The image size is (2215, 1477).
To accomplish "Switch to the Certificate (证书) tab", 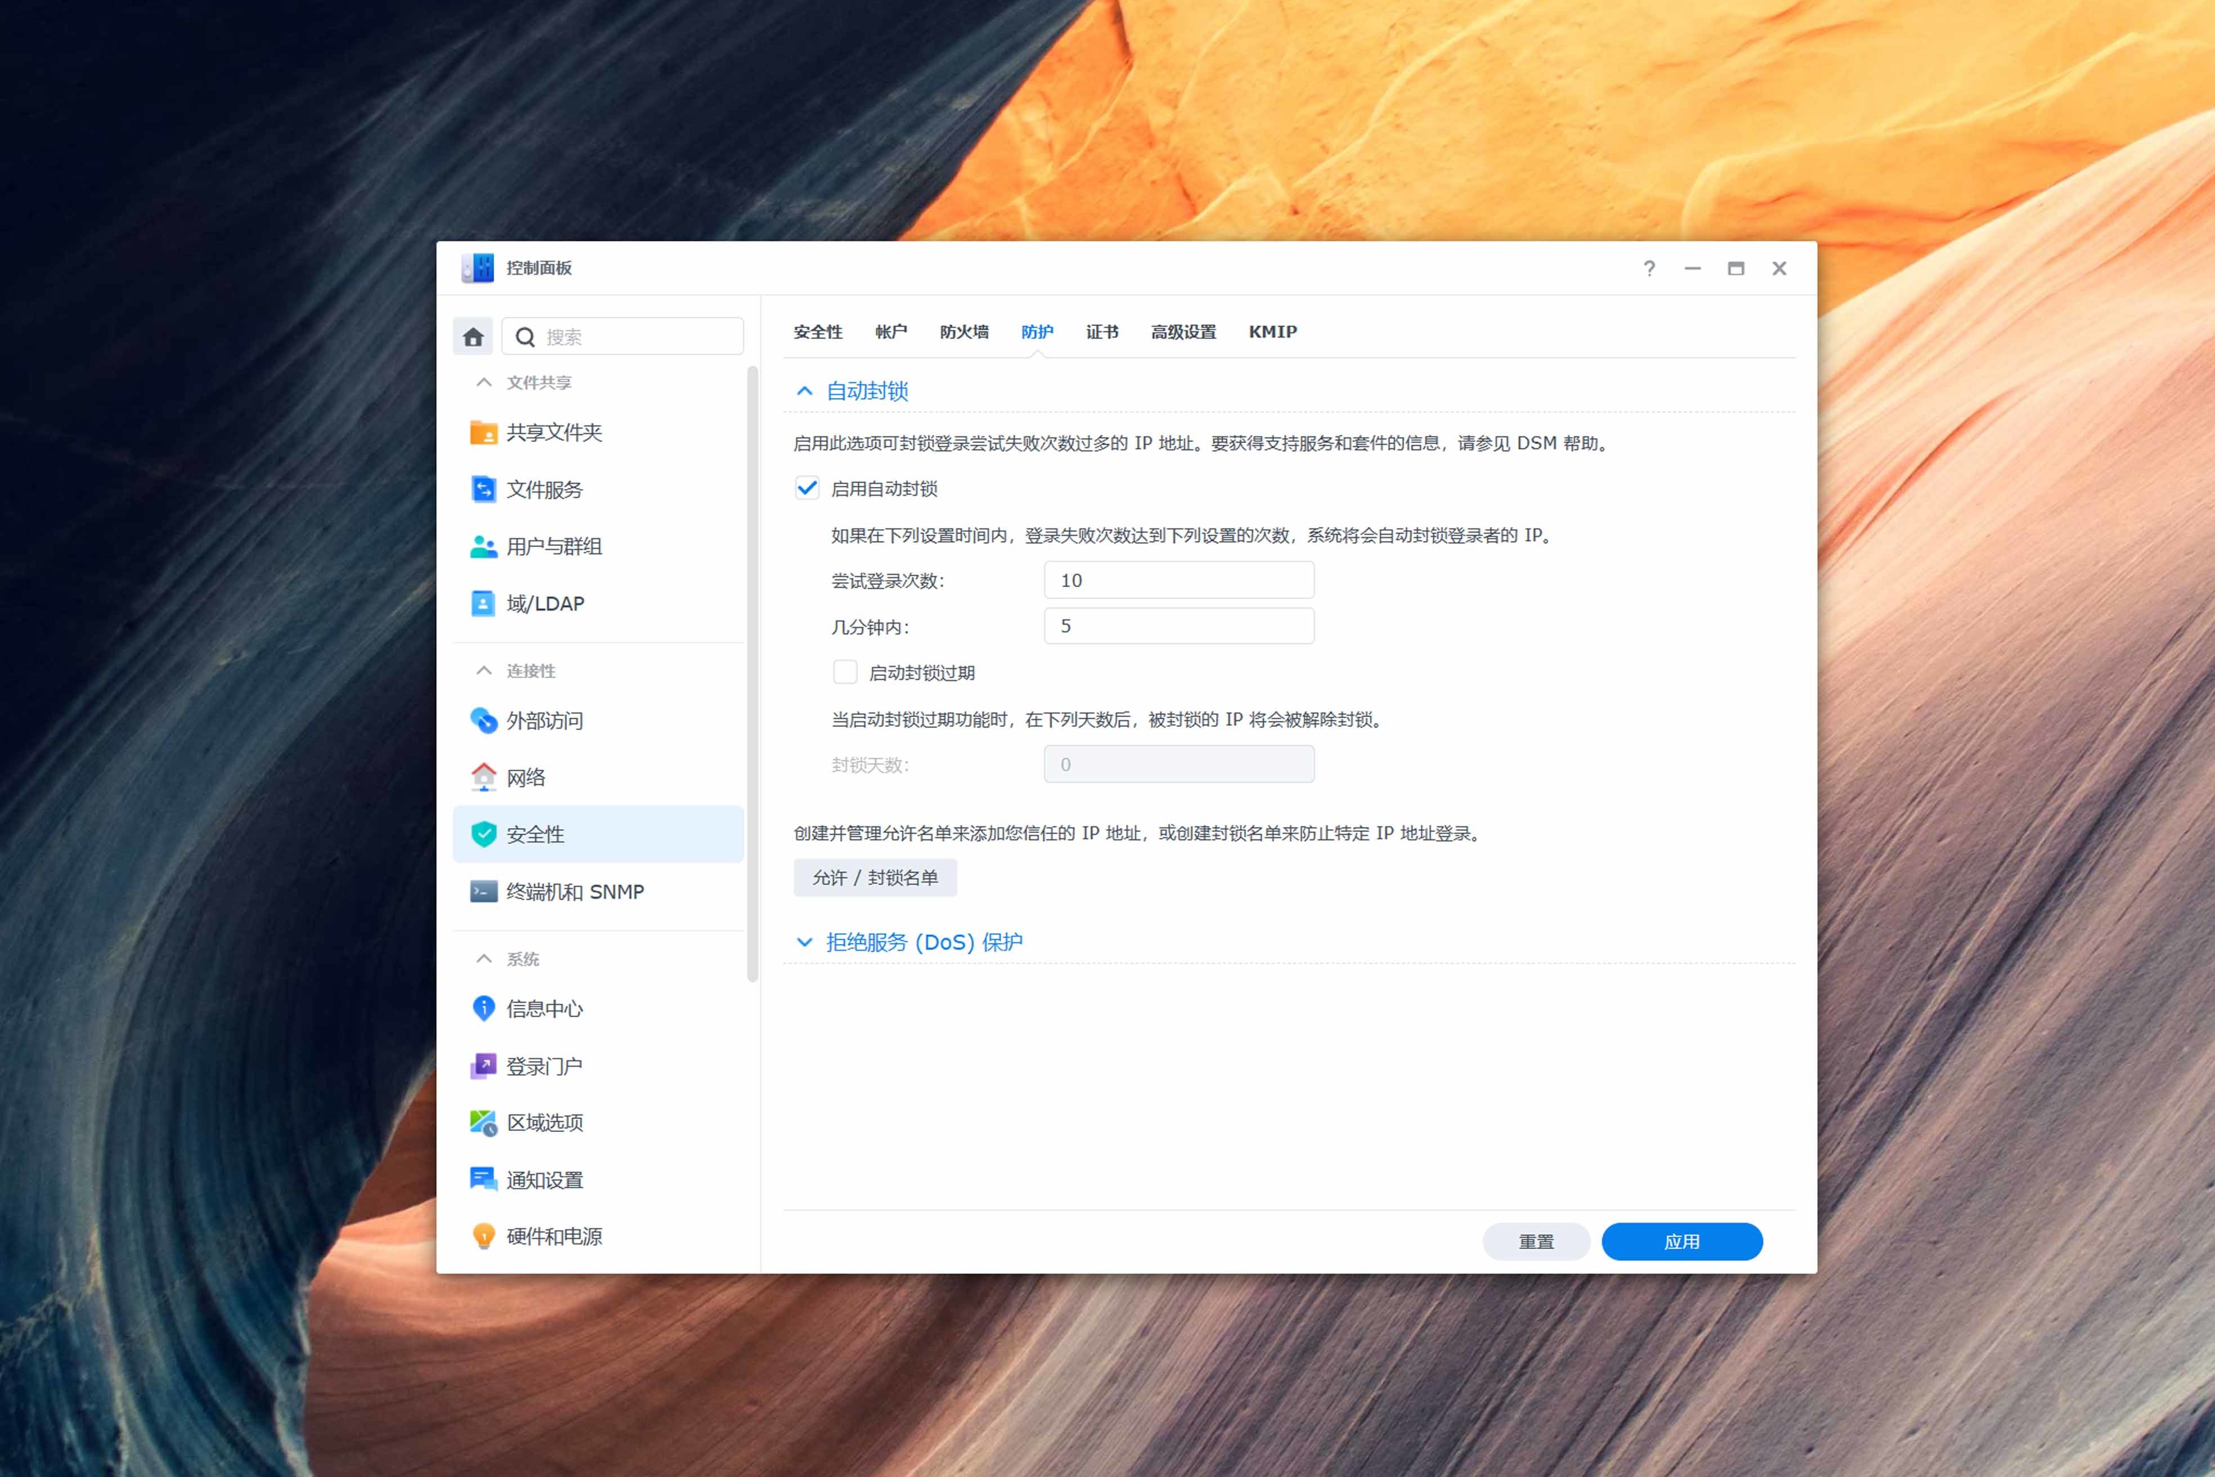I will [x=1102, y=332].
